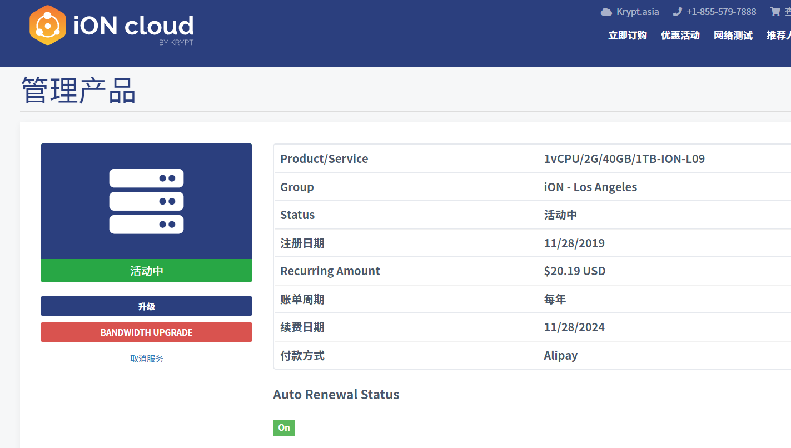This screenshot has height=448, width=791.
Task: Click the orange iON cloud hexagon logo
Action: tap(48, 26)
